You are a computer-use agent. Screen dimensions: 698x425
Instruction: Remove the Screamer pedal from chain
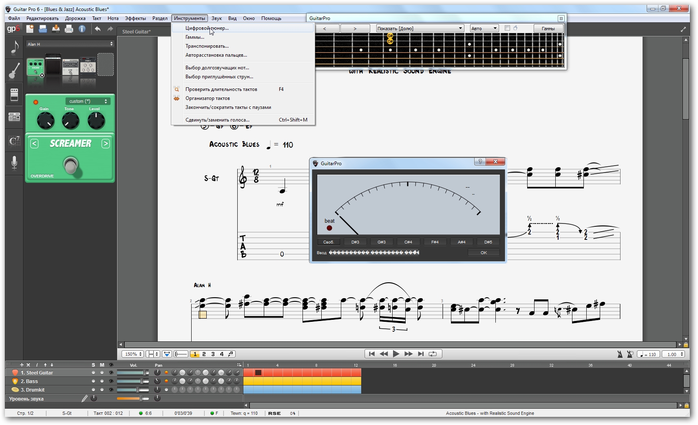coord(42,75)
